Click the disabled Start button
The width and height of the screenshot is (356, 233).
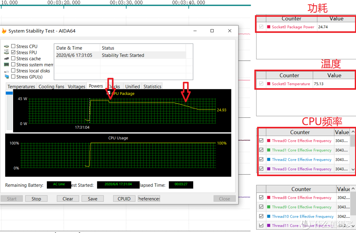coord(12,199)
